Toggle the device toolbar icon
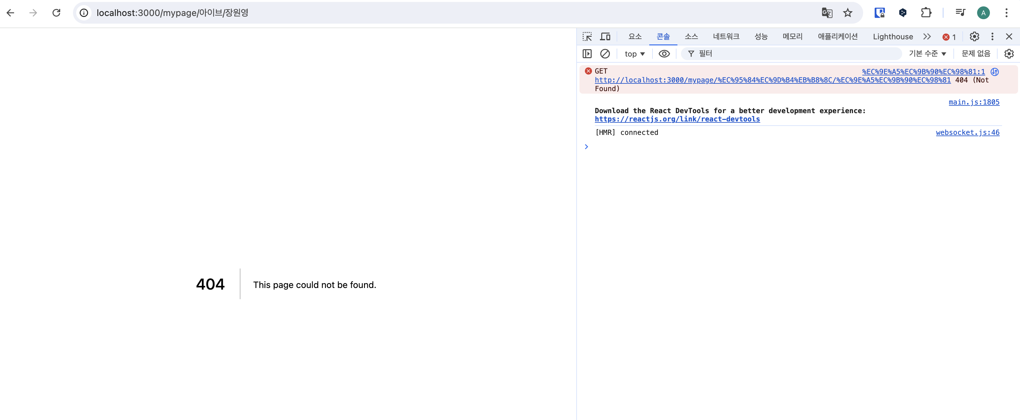The image size is (1020, 420). point(605,37)
